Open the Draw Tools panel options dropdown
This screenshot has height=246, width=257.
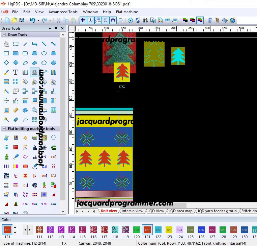pos(50,28)
